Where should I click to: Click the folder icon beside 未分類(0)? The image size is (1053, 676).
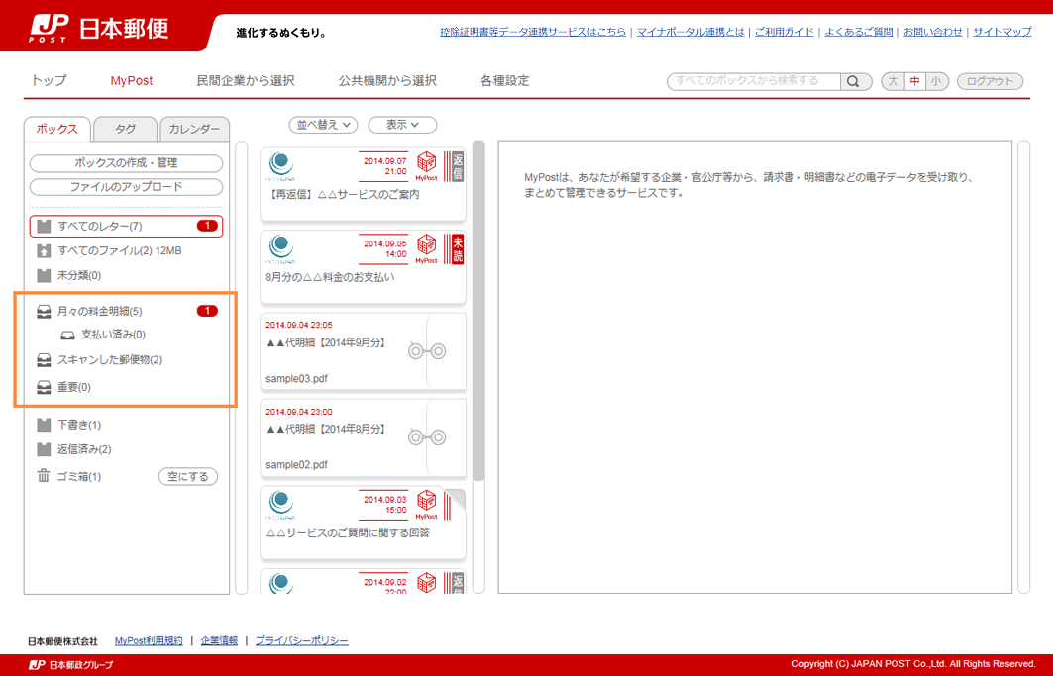click(44, 276)
